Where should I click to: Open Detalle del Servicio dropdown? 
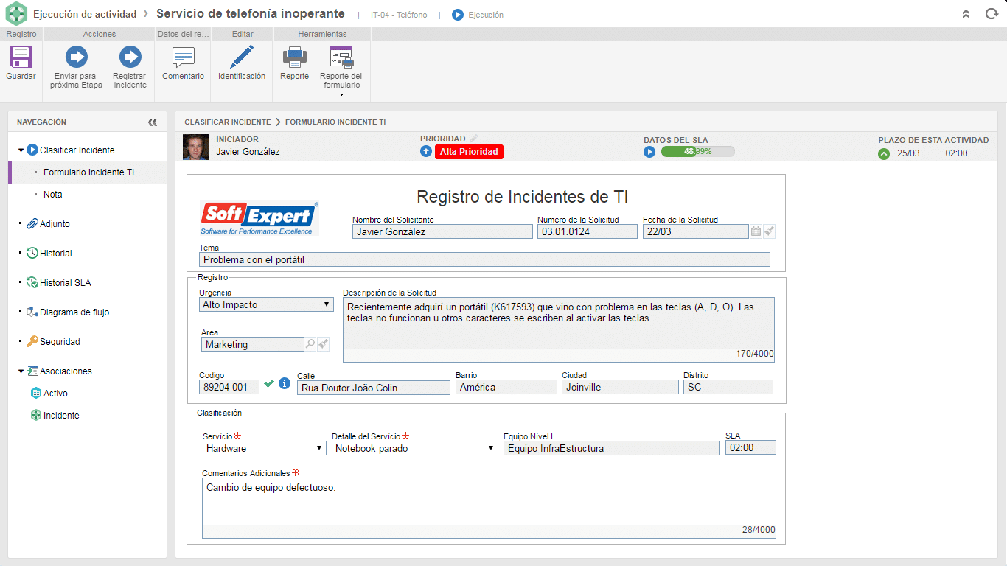pyautogui.click(x=414, y=448)
